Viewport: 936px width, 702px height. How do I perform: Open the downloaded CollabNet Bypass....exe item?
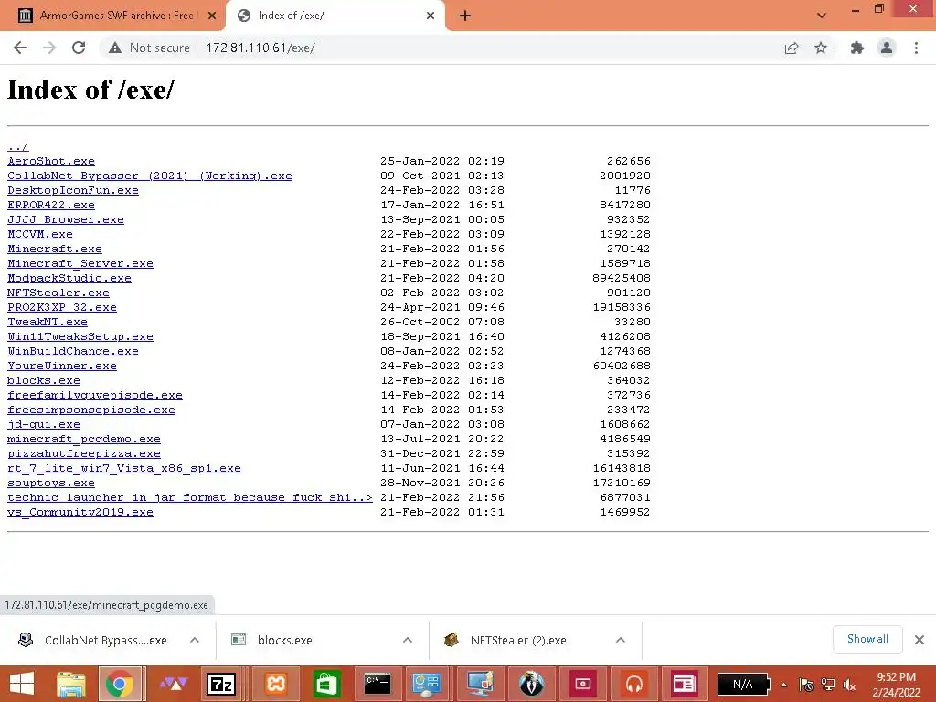(x=92, y=640)
